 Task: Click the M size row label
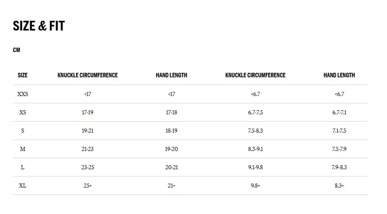pyautogui.click(x=23, y=149)
